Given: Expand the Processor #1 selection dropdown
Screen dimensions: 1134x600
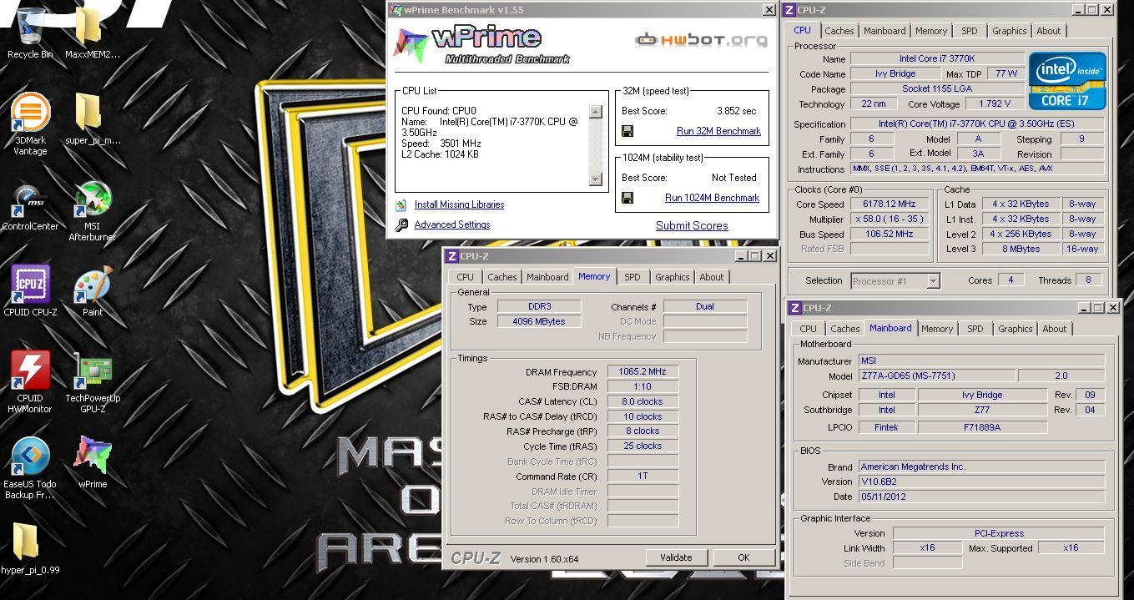Looking at the screenshot, I should 933,281.
